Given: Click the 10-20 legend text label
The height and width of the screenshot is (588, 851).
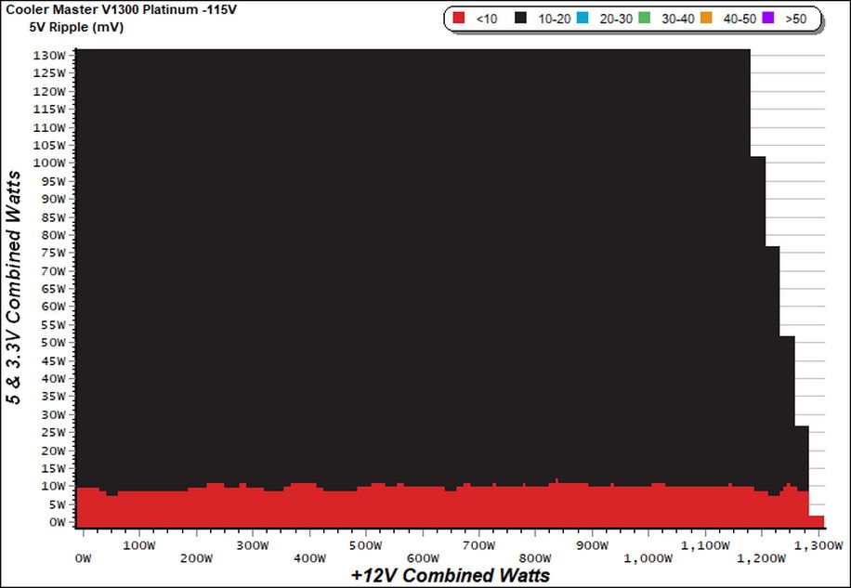Looking at the screenshot, I should (x=554, y=19).
